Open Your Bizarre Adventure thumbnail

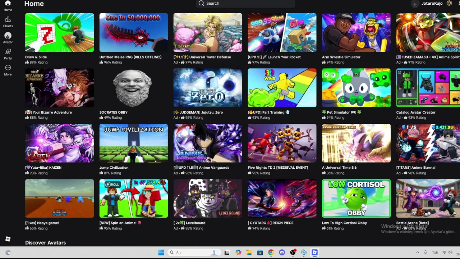pyautogui.click(x=59, y=88)
